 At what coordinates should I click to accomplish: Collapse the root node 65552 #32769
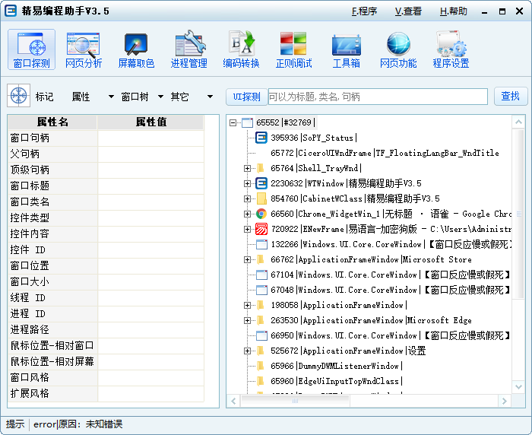(233, 122)
